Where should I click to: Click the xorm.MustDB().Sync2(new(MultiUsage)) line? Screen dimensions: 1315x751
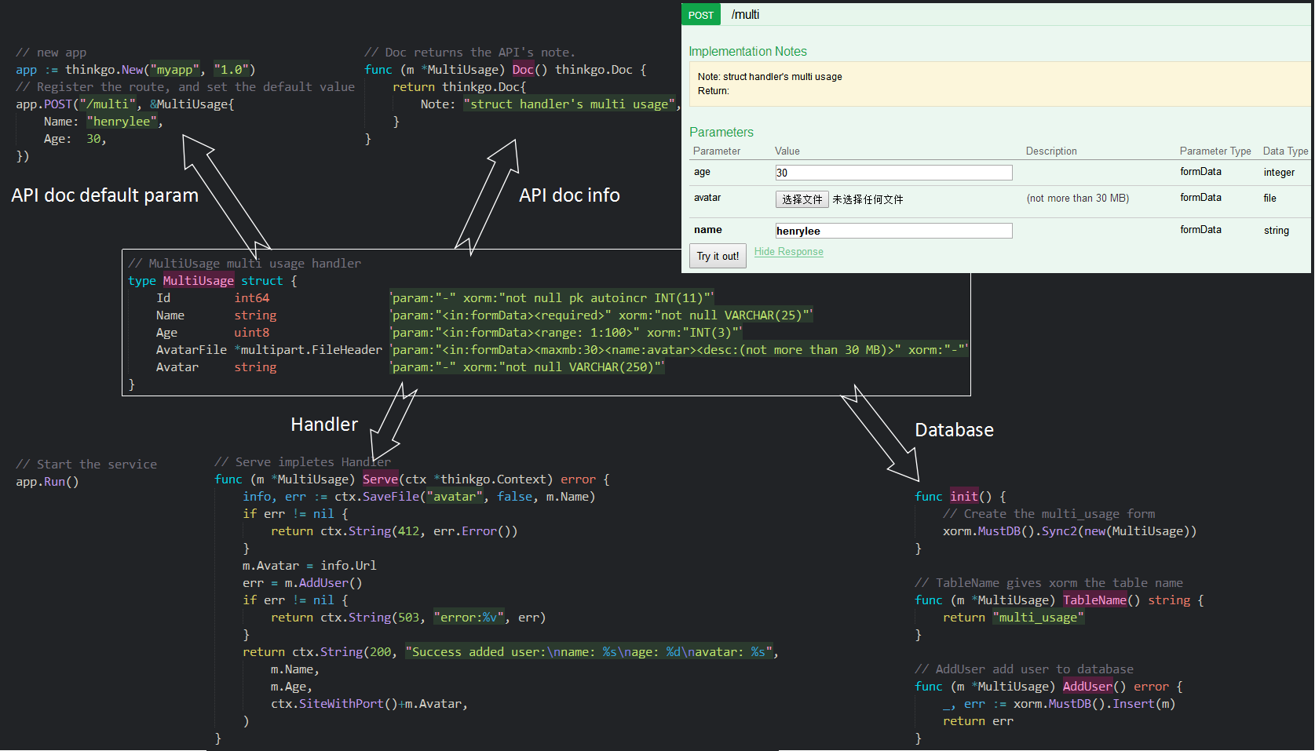tap(1070, 531)
